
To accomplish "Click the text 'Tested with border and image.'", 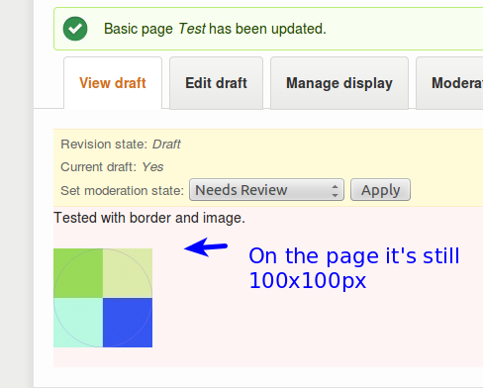I will pos(149,218).
